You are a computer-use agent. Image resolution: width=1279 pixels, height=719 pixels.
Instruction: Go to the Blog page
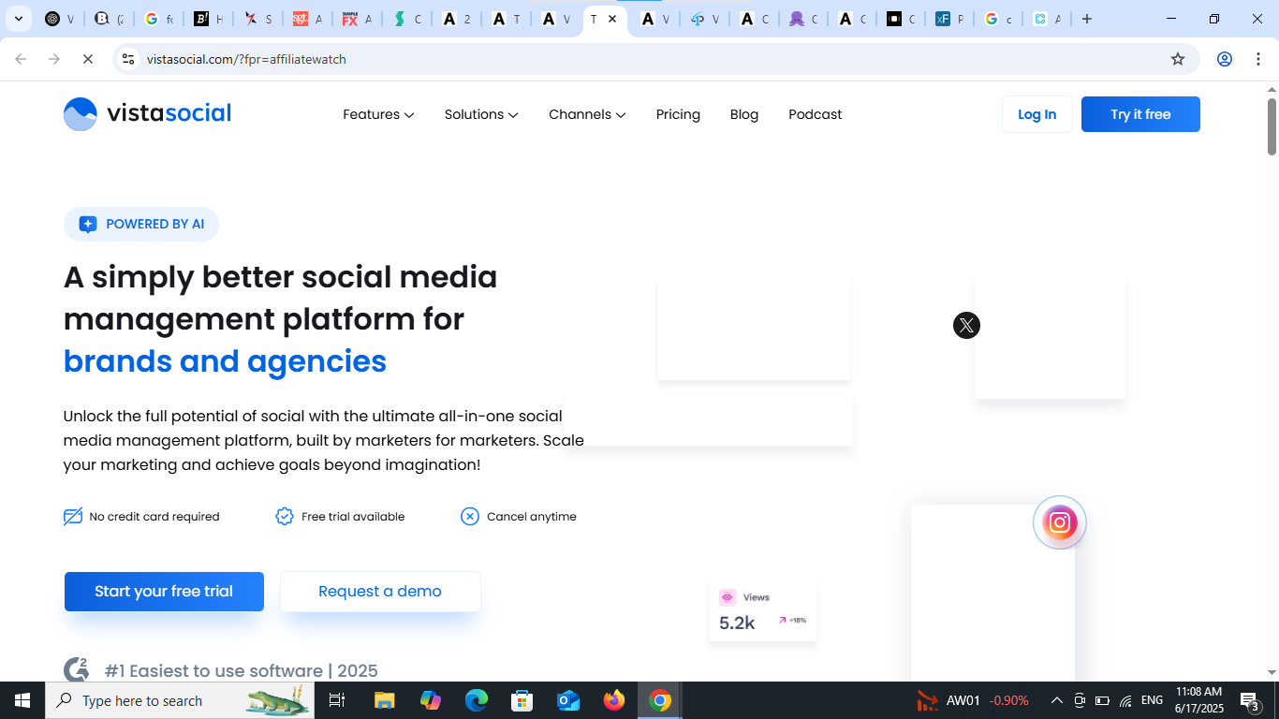[744, 114]
